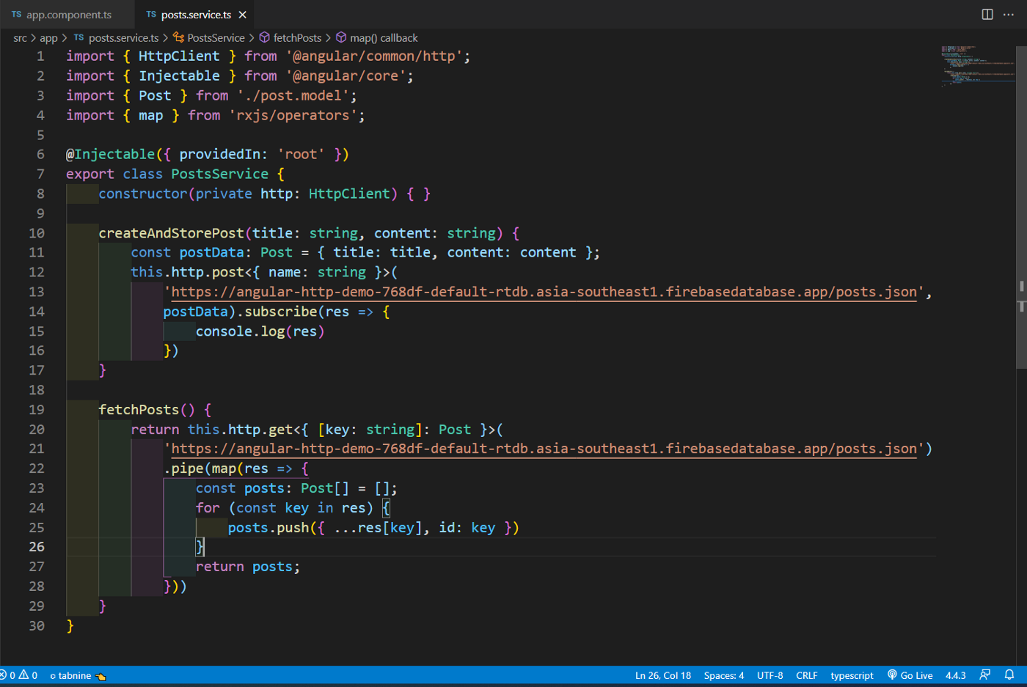
Task: Click the constructor keyword on line 8
Action: point(143,194)
